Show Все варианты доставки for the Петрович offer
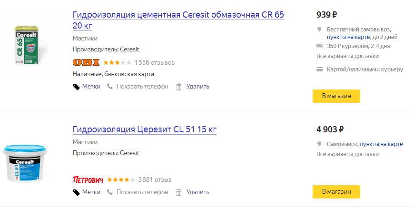414x208 pixels. point(347,154)
